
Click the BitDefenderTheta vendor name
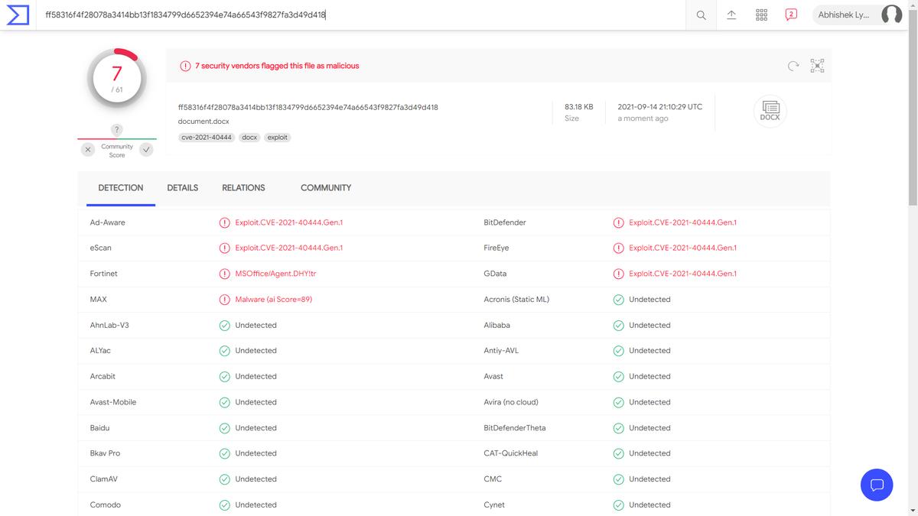tap(515, 428)
